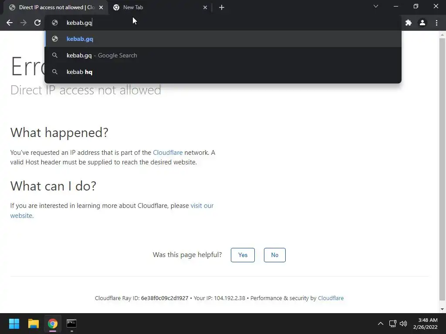The image size is (446, 334).
Task: Click the forward navigation arrow
Action: pyautogui.click(x=24, y=23)
